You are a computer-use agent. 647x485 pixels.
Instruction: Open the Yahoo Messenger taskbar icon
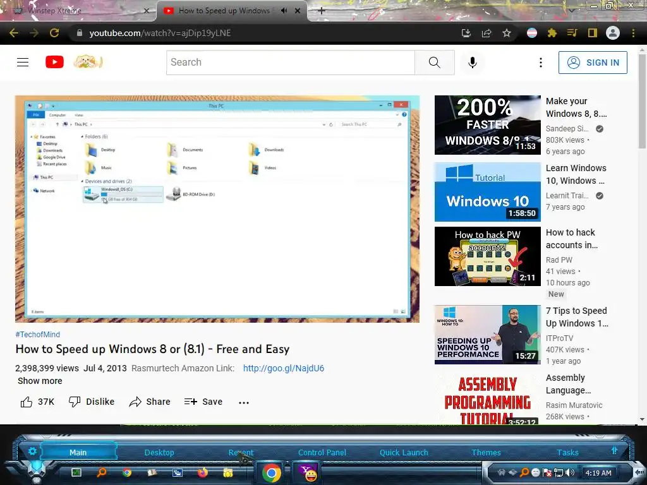(308, 472)
